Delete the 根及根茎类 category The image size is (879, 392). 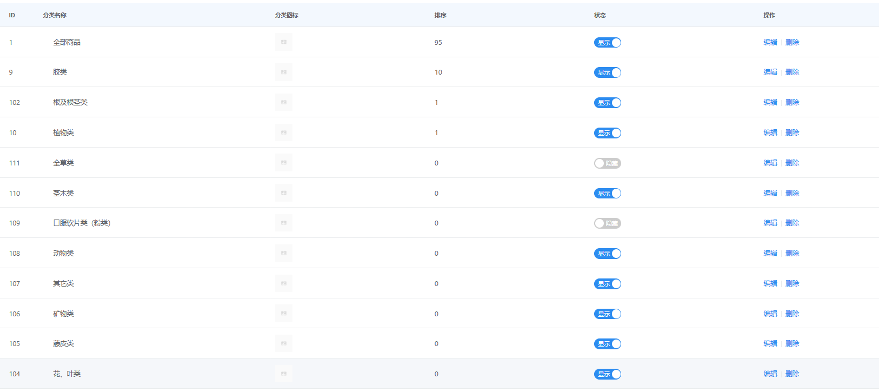792,102
